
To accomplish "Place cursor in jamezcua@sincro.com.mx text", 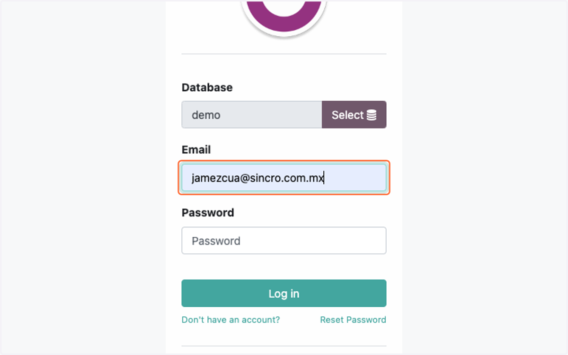I will tap(257, 178).
